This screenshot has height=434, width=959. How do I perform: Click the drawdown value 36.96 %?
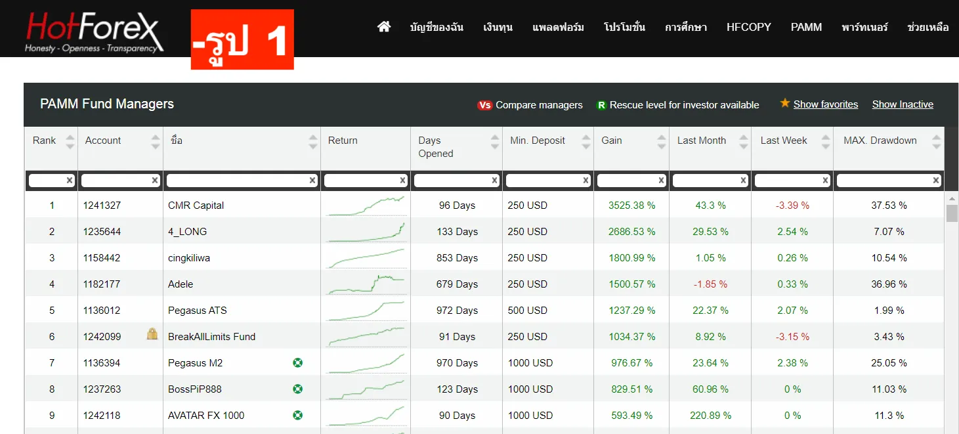[889, 284]
